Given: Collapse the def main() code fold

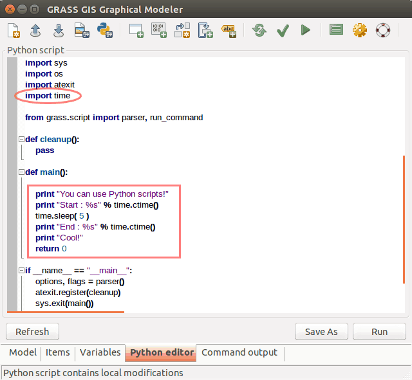Looking at the screenshot, I should [21, 172].
